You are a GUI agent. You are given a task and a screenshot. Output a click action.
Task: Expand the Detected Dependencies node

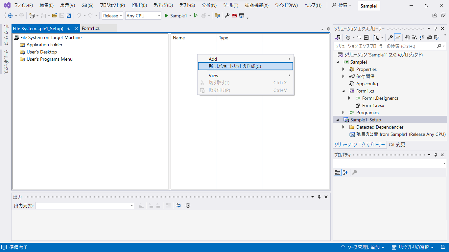pos(343,127)
